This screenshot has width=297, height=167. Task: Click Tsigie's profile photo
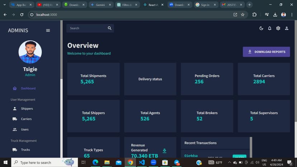pos(30,52)
